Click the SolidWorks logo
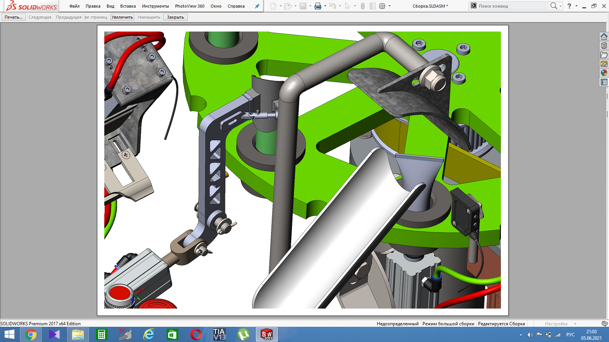Image resolution: width=609 pixels, height=342 pixels. click(32, 6)
